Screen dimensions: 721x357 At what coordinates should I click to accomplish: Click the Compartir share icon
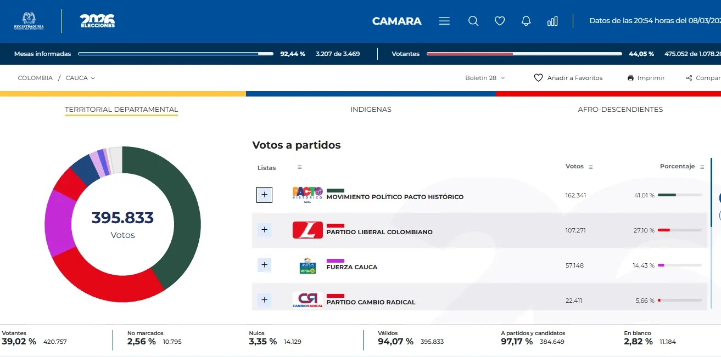(x=690, y=78)
